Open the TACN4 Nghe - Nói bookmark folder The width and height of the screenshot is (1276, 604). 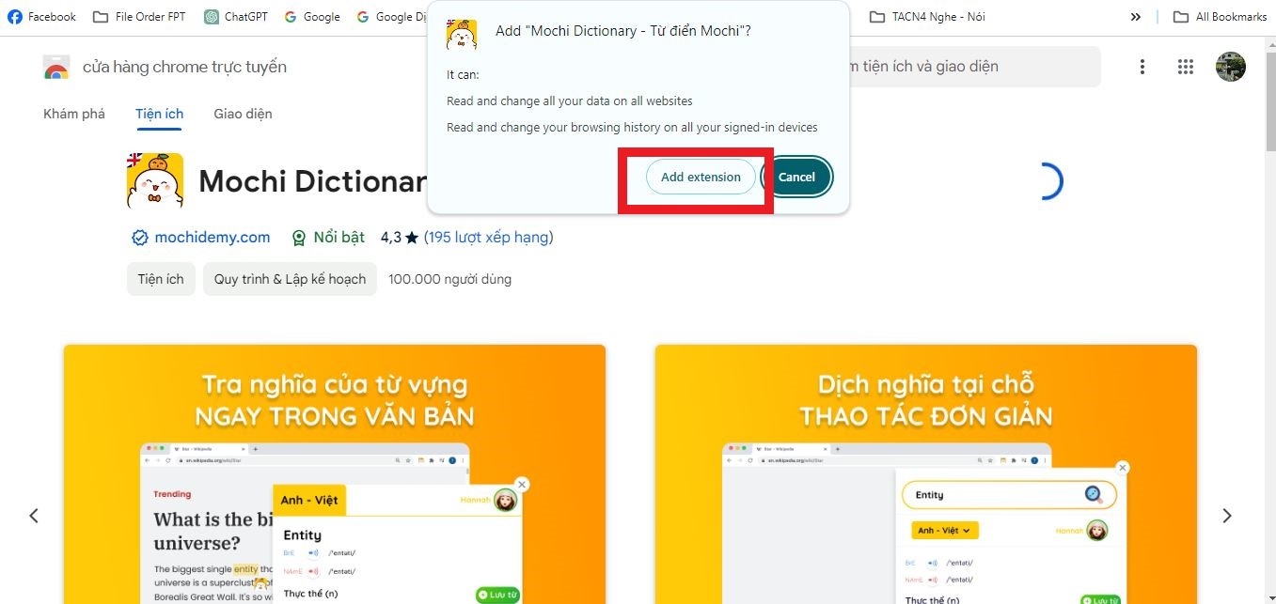(927, 16)
